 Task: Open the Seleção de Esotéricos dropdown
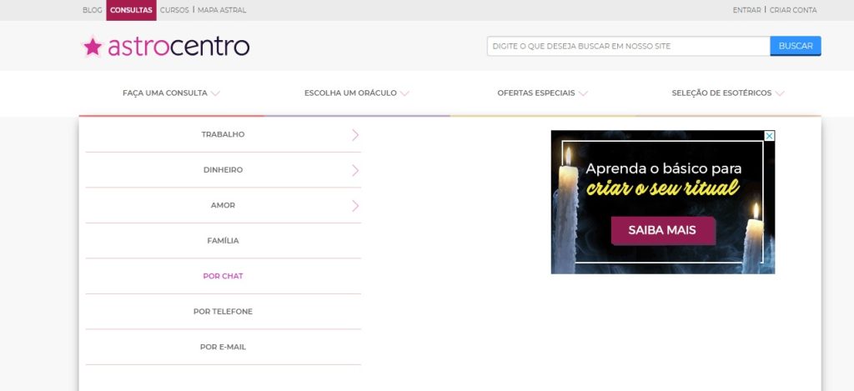click(727, 93)
